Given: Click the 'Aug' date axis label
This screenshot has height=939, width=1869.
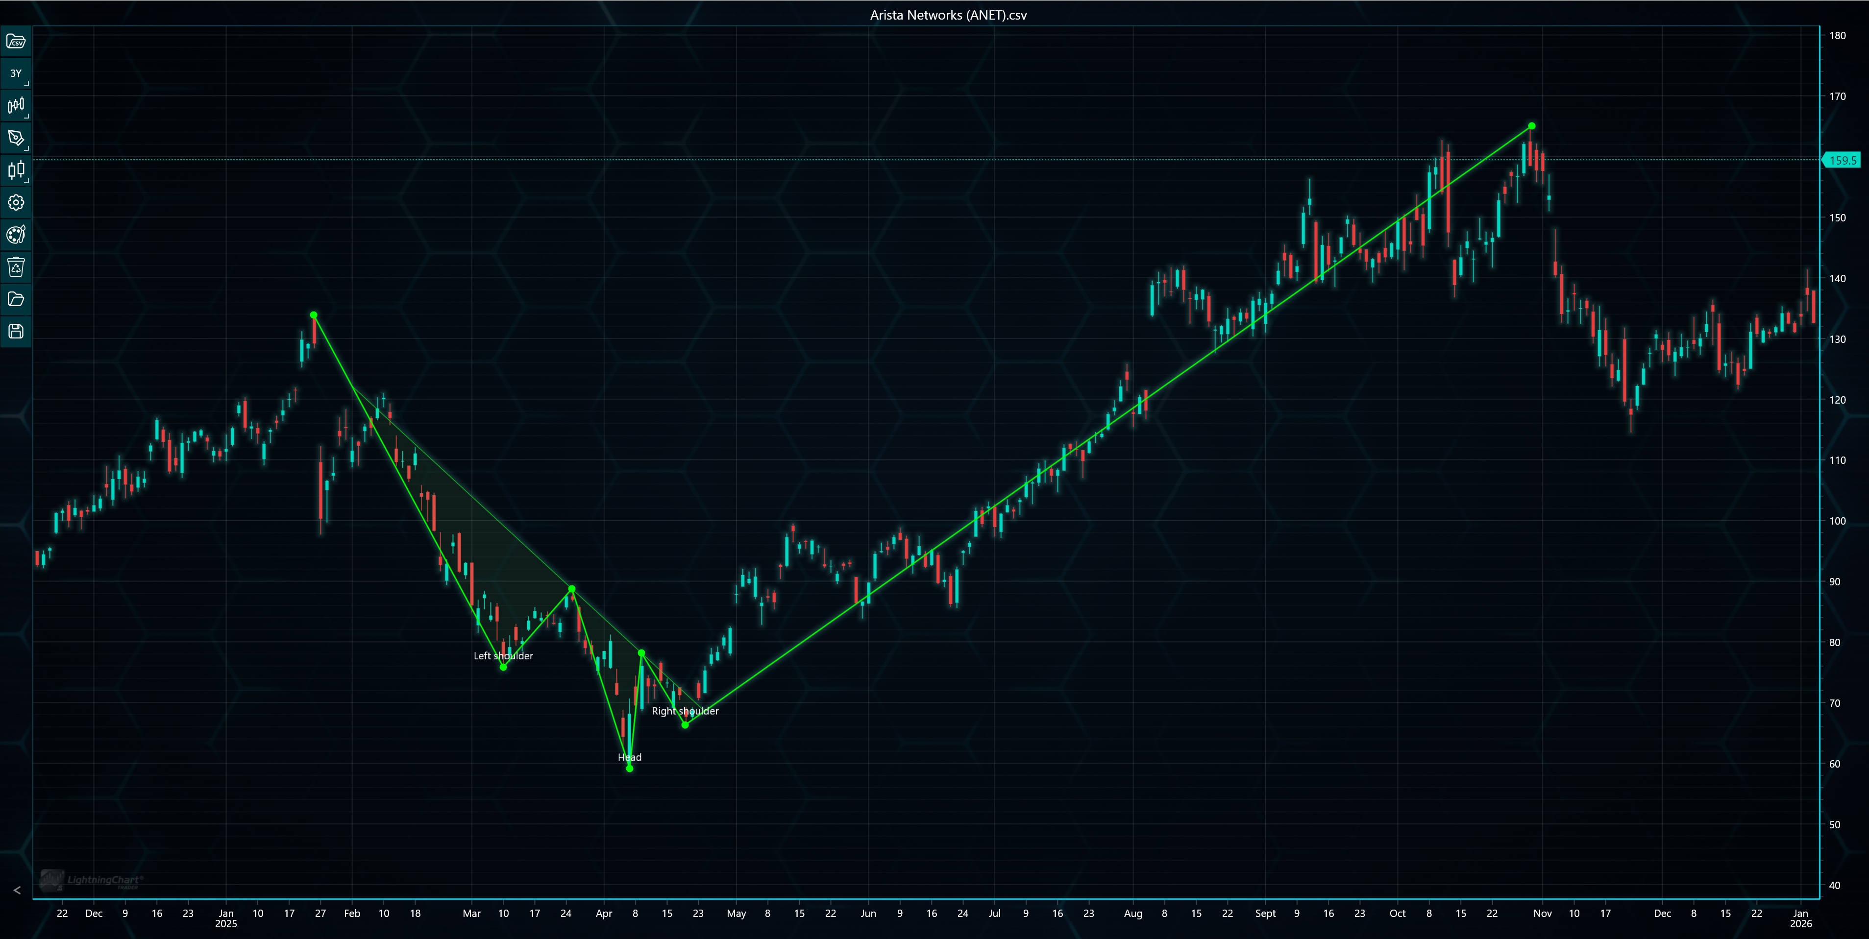Looking at the screenshot, I should point(1132,913).
